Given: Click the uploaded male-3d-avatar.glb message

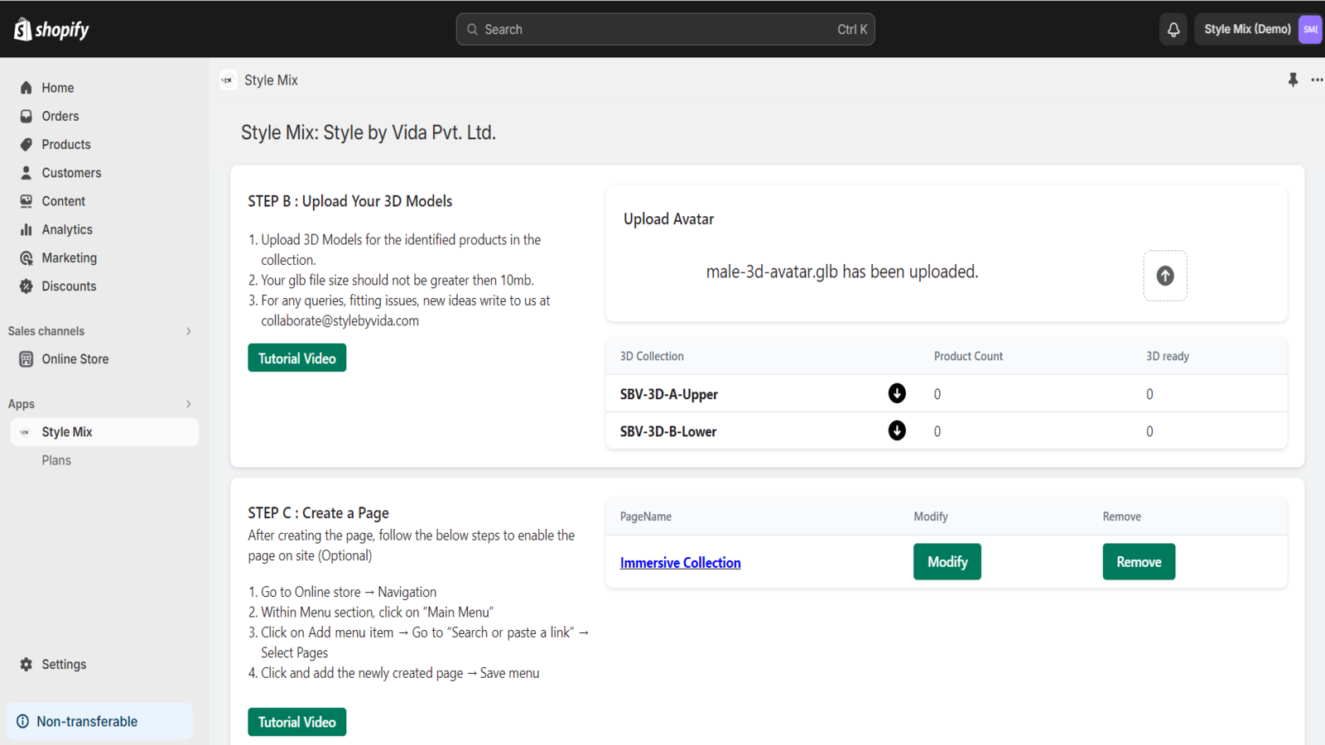Looking at the screenshot, I should (842, 272).
